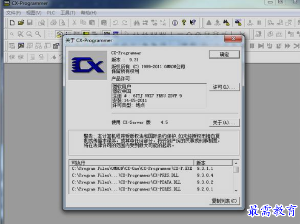300x224 pixels.
Task: Close the About CX-Programmer dialog
Action: coord(234,39)
